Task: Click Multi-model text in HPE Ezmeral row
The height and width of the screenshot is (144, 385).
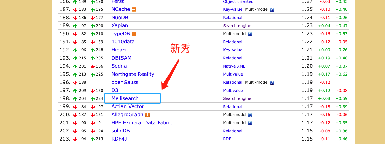Action: pos(235,123)
